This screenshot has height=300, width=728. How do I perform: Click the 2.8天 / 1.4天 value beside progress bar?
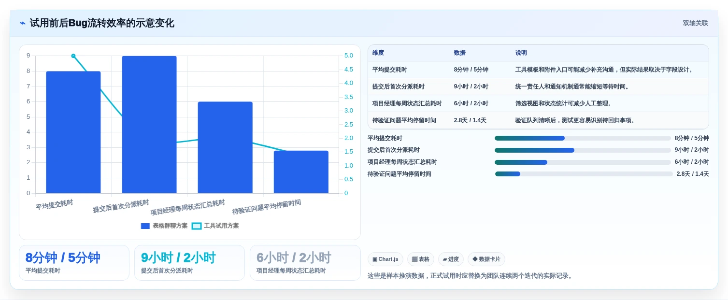(693, 174)
